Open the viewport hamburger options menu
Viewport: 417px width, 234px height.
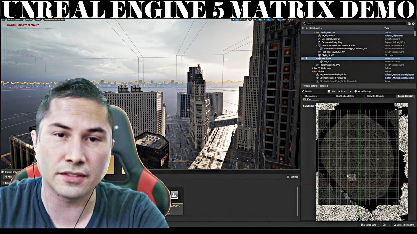(x=4, y=19)
